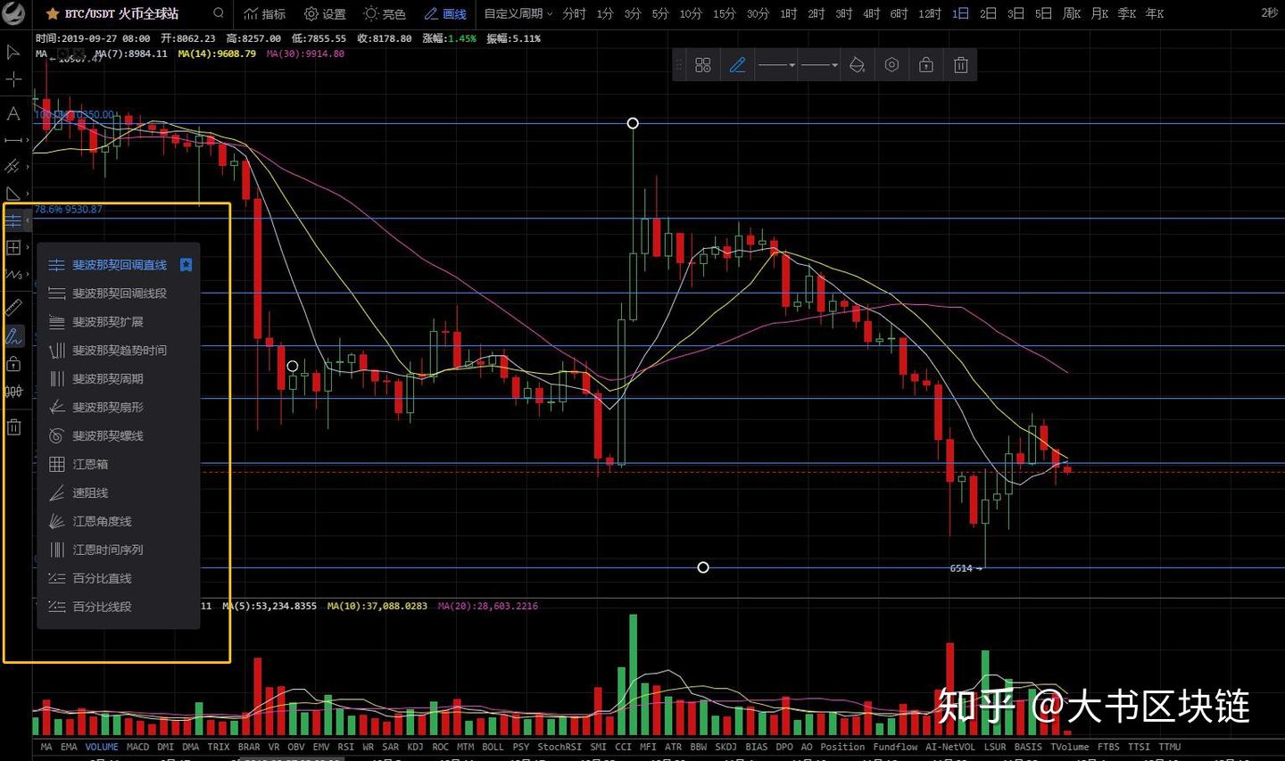Viewport: 1285px width, 761px height.
Task: Switch to the BOLL indicator
Action: [493, 748]
